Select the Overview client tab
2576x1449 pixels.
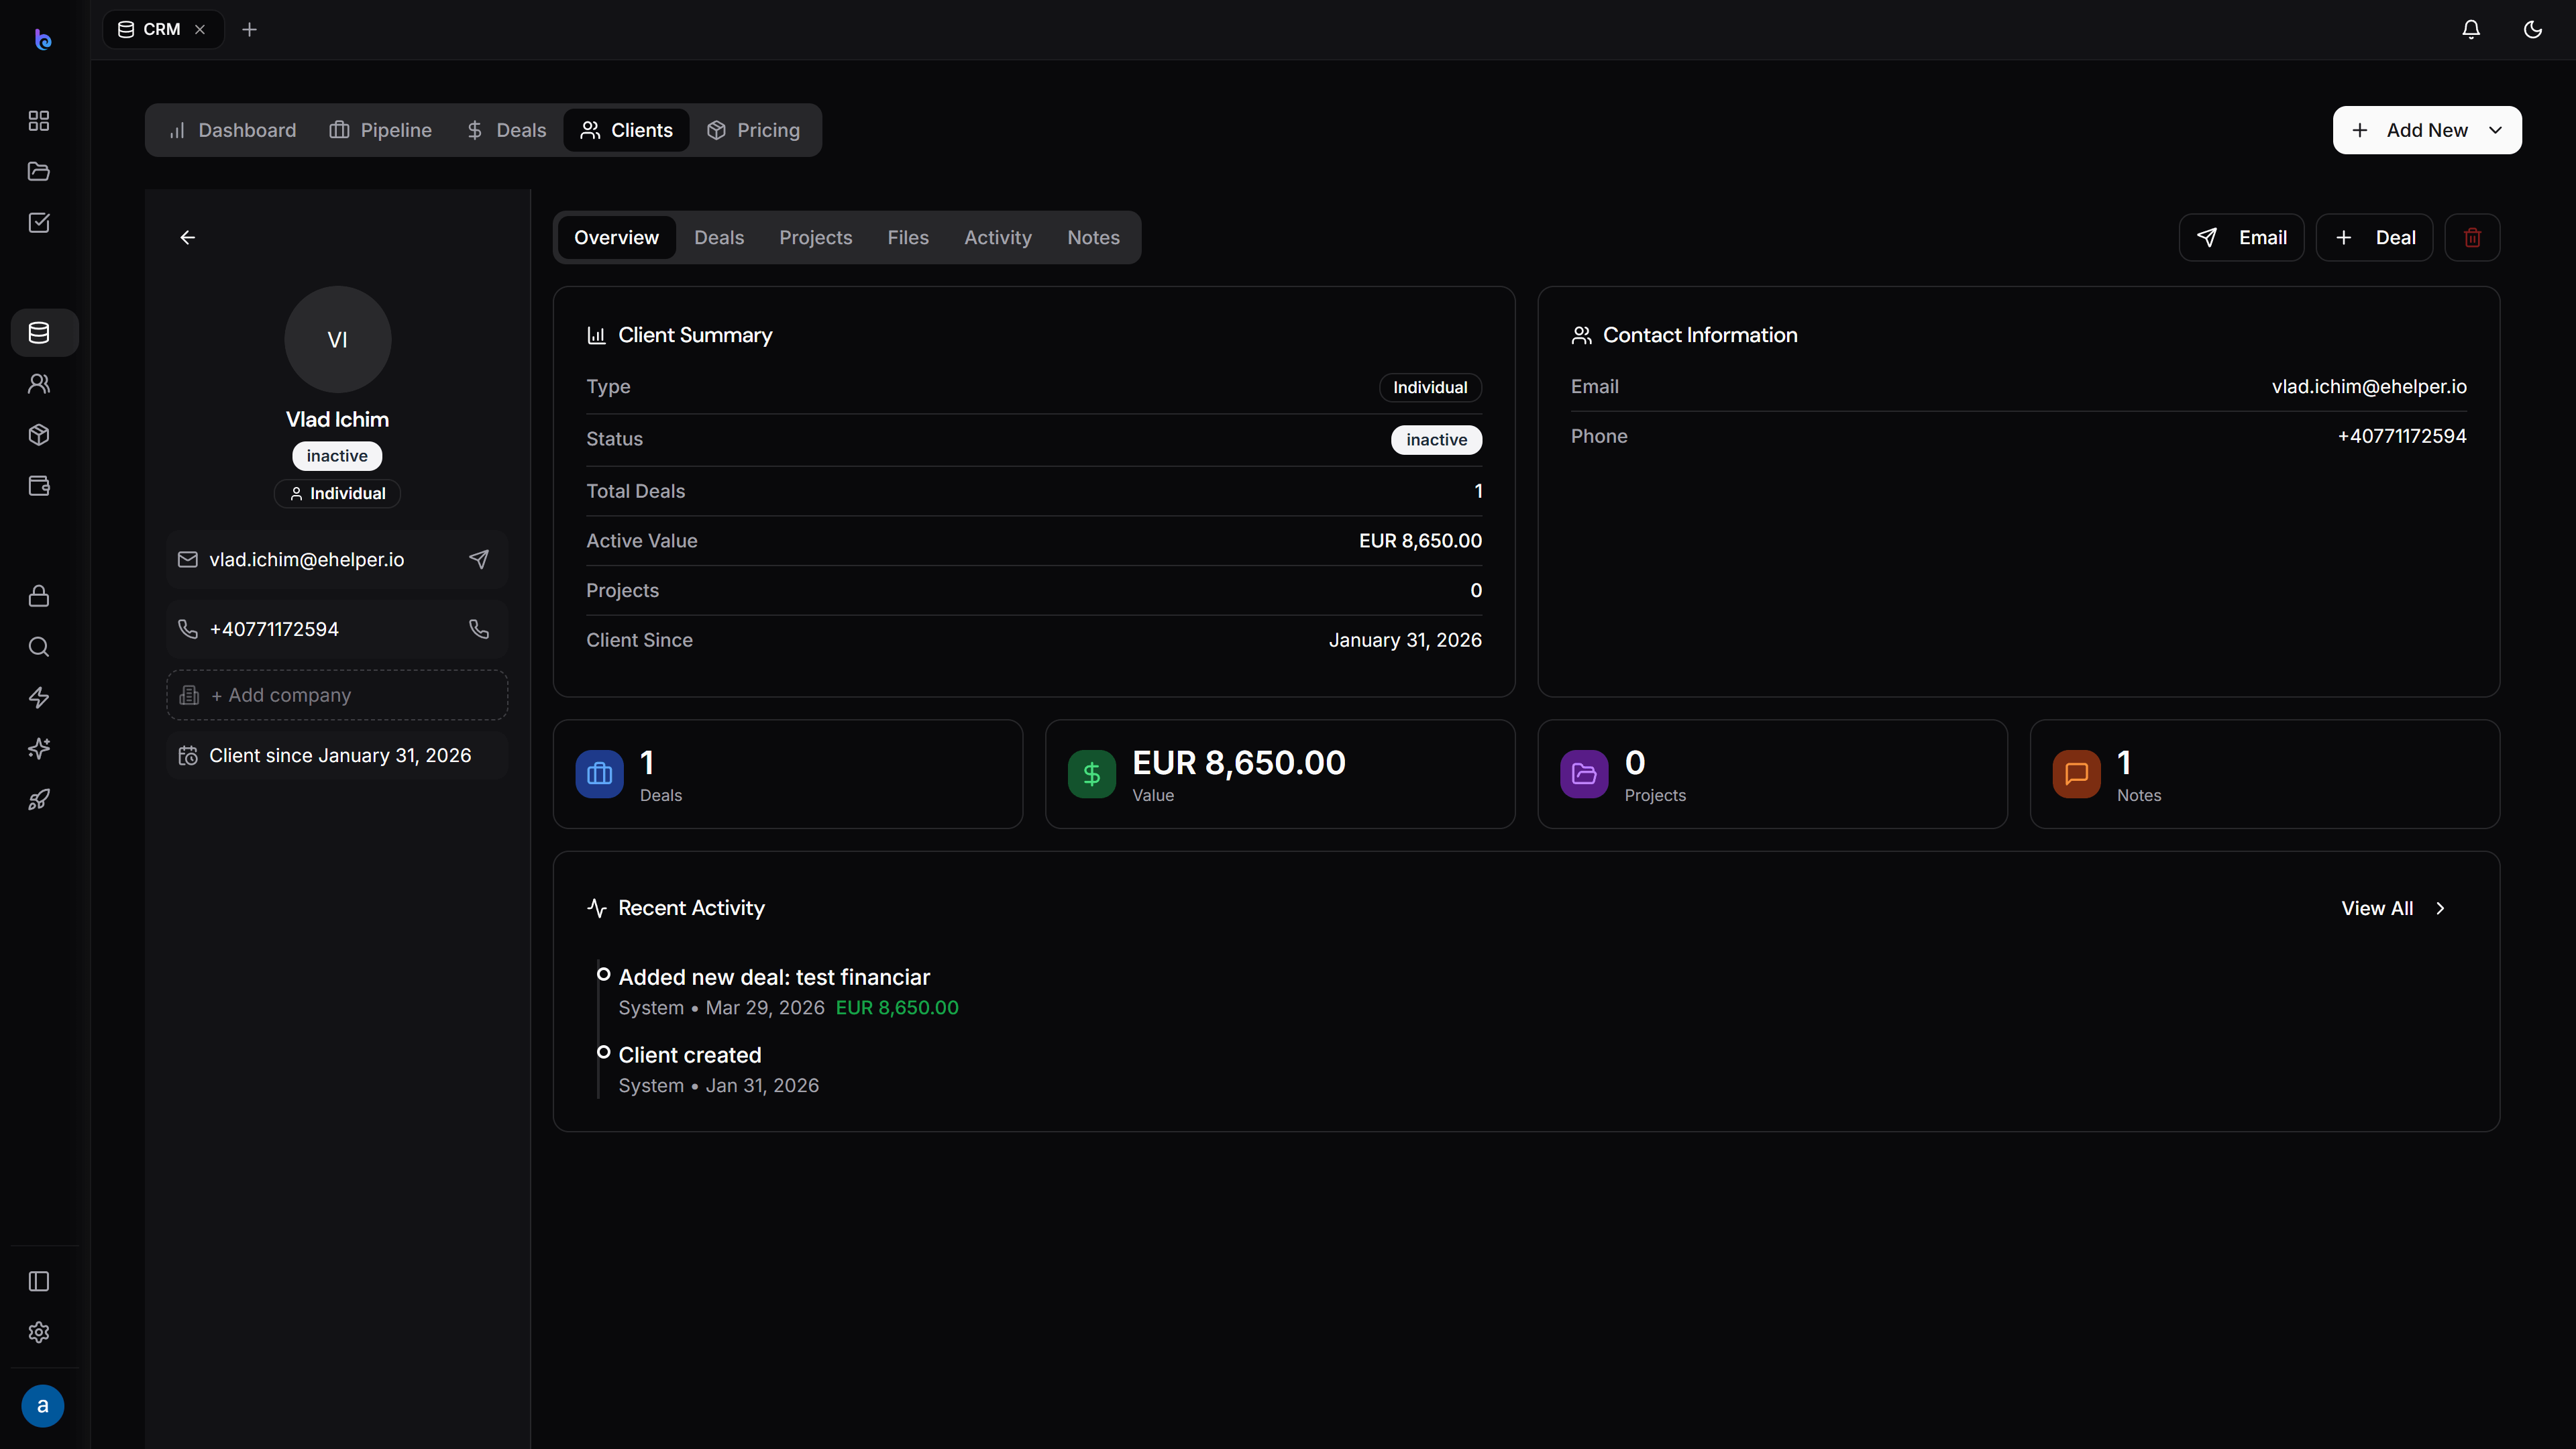(616, 237)
